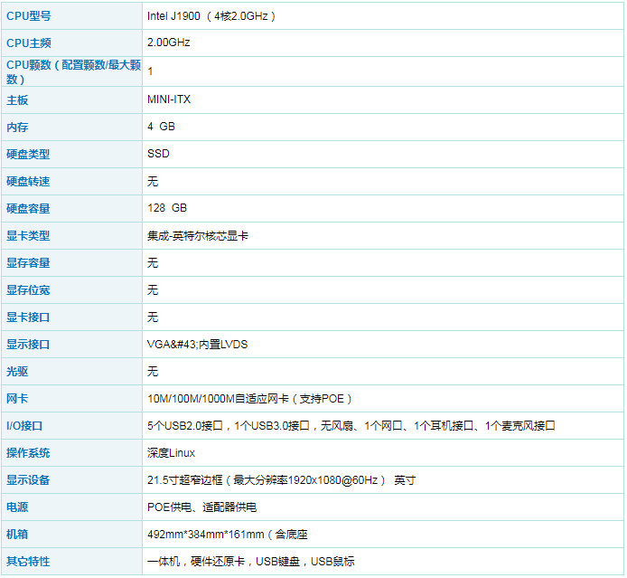Click the 128 GB capacity value
Screen dimensions: 627x578
click(167, 208)
